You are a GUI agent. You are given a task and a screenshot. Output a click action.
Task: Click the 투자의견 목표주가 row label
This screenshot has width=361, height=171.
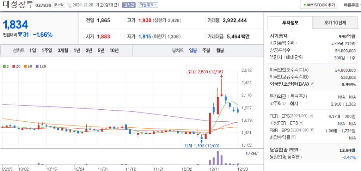[x=288, y=97]
